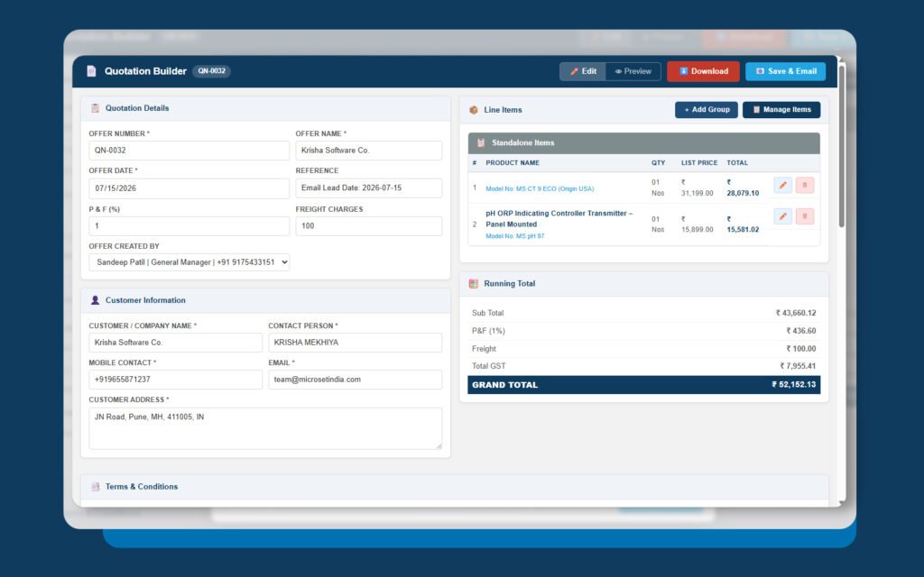
Task: Click the Customer Address text area
Action: (x=265, y=428)
